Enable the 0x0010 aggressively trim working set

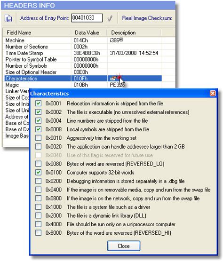click(x=39, y=138)
